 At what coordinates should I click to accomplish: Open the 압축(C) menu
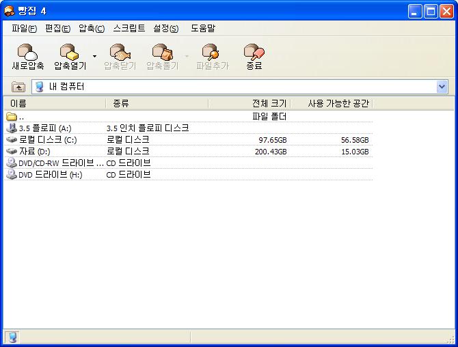[x=92, y=28]
